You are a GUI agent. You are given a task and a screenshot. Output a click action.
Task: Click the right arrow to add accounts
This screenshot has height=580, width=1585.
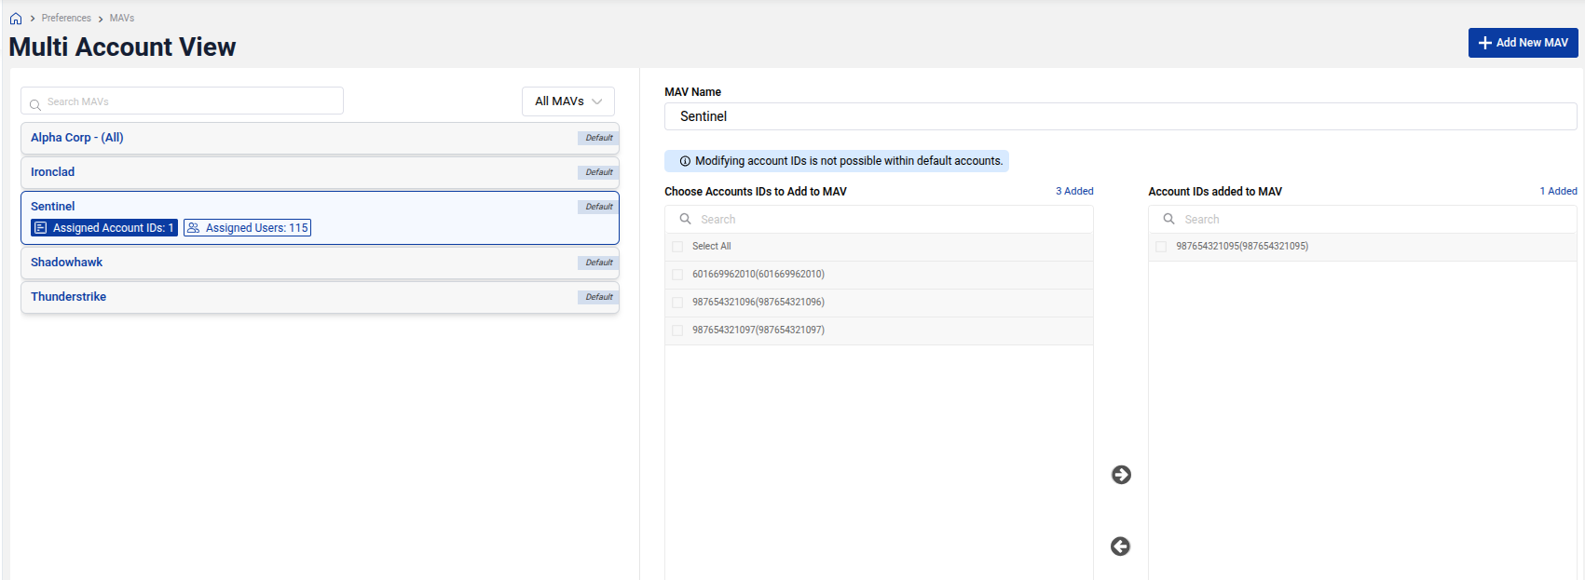pyautogui.click(x=1121, y=475)
